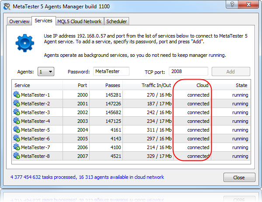Click the MetaTester-7 service gear icon

coord(17,147)
